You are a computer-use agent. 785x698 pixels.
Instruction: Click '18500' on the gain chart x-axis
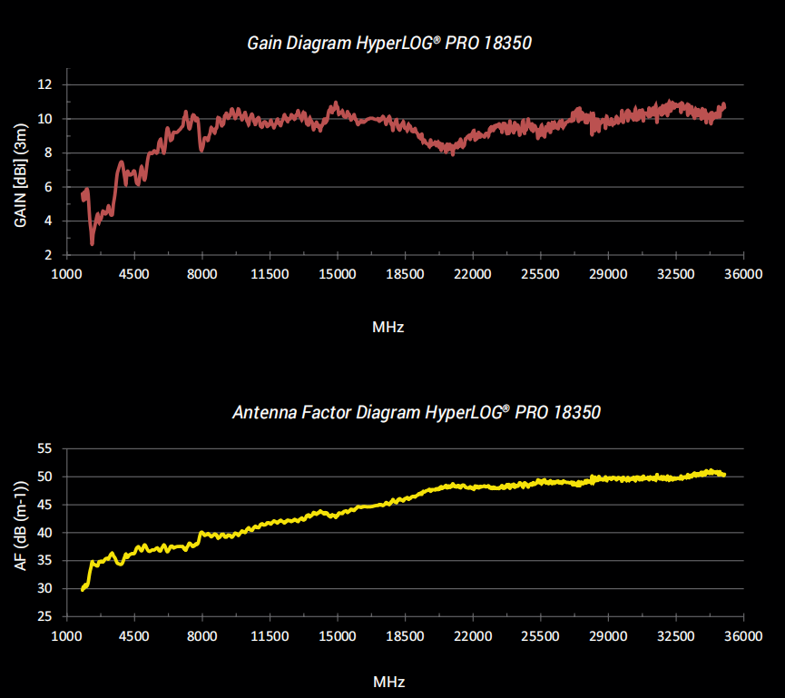coord(405,274)
